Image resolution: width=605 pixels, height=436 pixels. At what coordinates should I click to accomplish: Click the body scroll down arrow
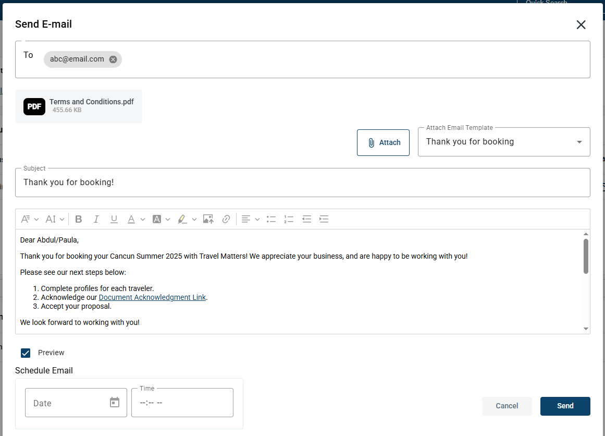pos(586,329)
